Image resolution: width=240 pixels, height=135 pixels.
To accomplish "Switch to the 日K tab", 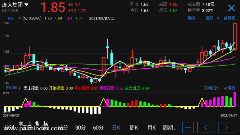I will tap(116, 127).
